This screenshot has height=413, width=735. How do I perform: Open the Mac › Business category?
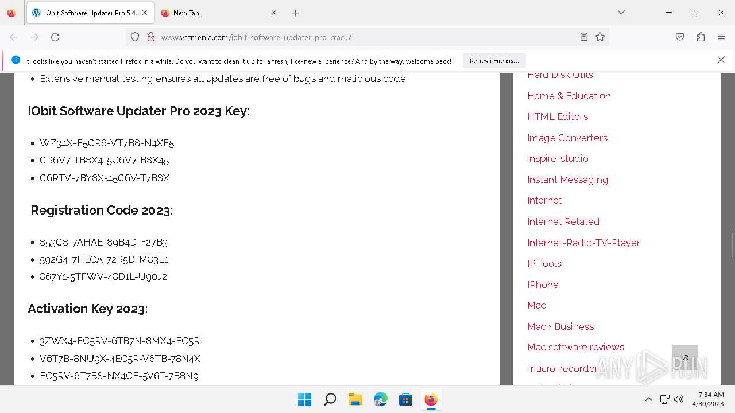(x=560, y=326)
